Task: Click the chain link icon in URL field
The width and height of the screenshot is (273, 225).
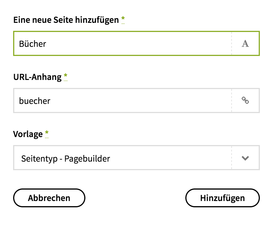Action: [x=245, y=101]
